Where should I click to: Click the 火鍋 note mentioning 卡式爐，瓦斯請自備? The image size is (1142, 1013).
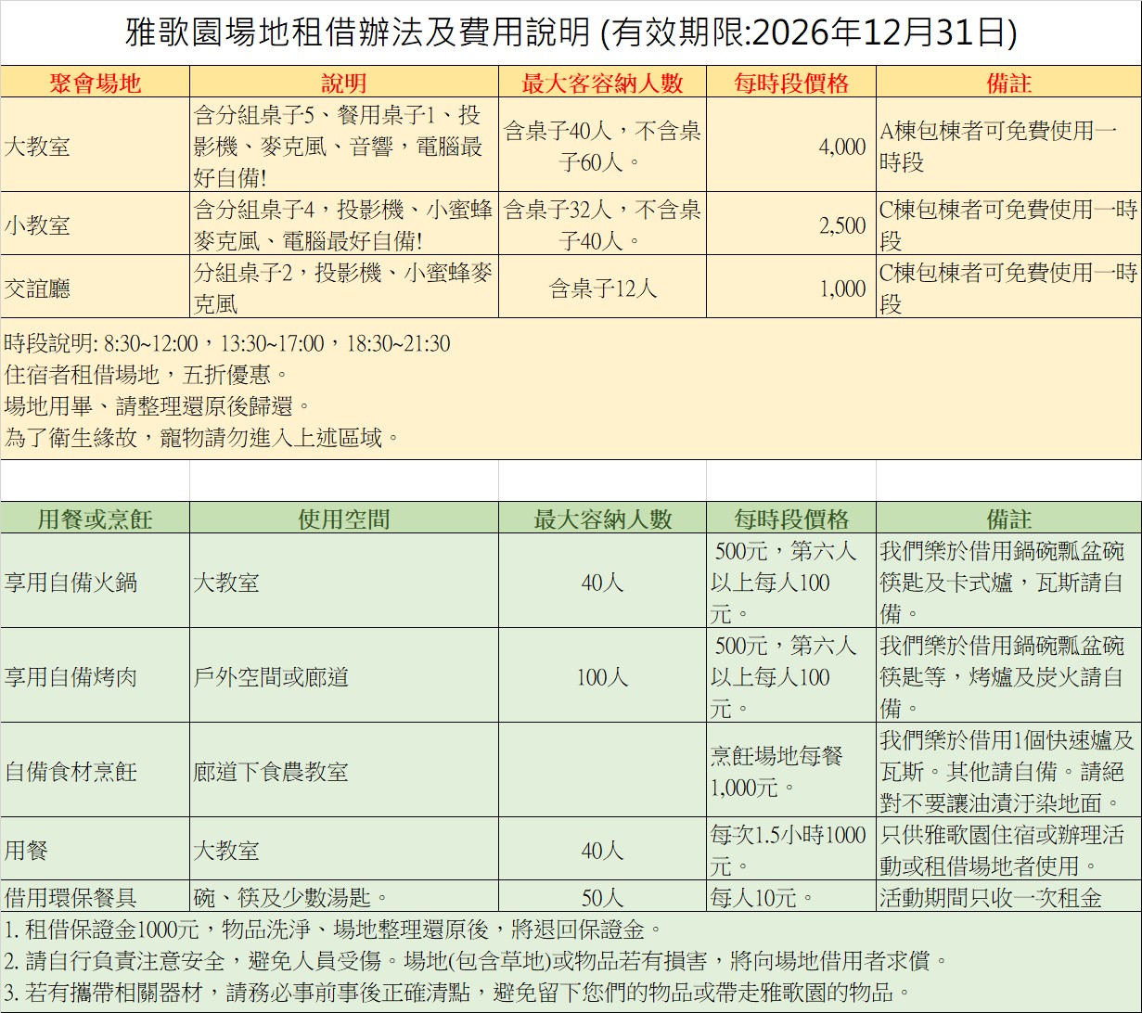[1008, 582]
